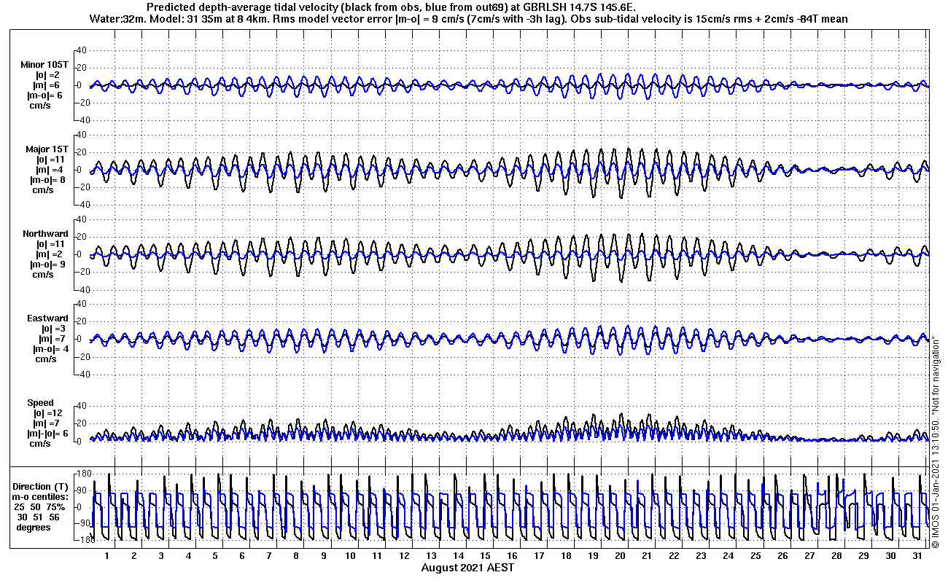Click the 'Water:32m. Model:' subtitle line
The width and height of the screenshot is (948, 583).
click(x=469, y=18)
